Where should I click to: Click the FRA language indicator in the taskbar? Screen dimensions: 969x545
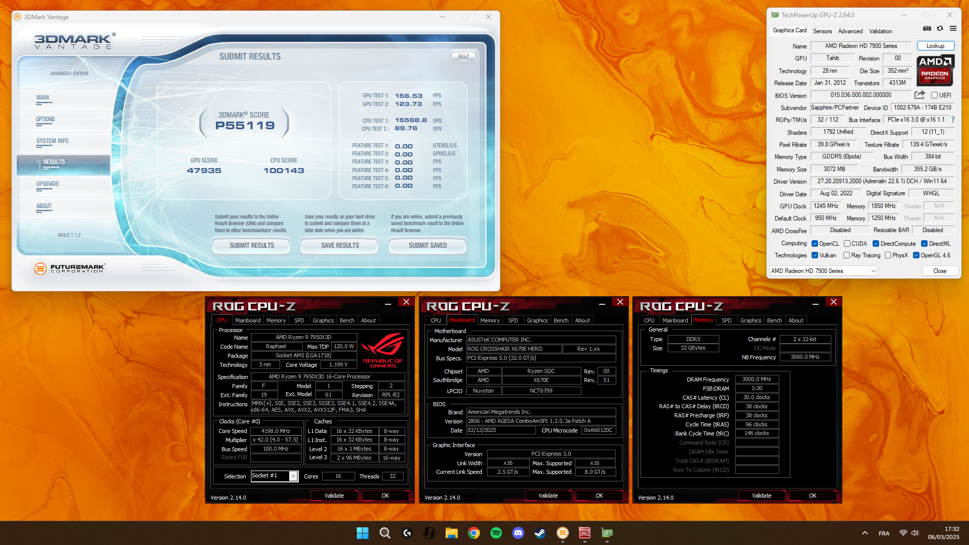pos(884,533)
